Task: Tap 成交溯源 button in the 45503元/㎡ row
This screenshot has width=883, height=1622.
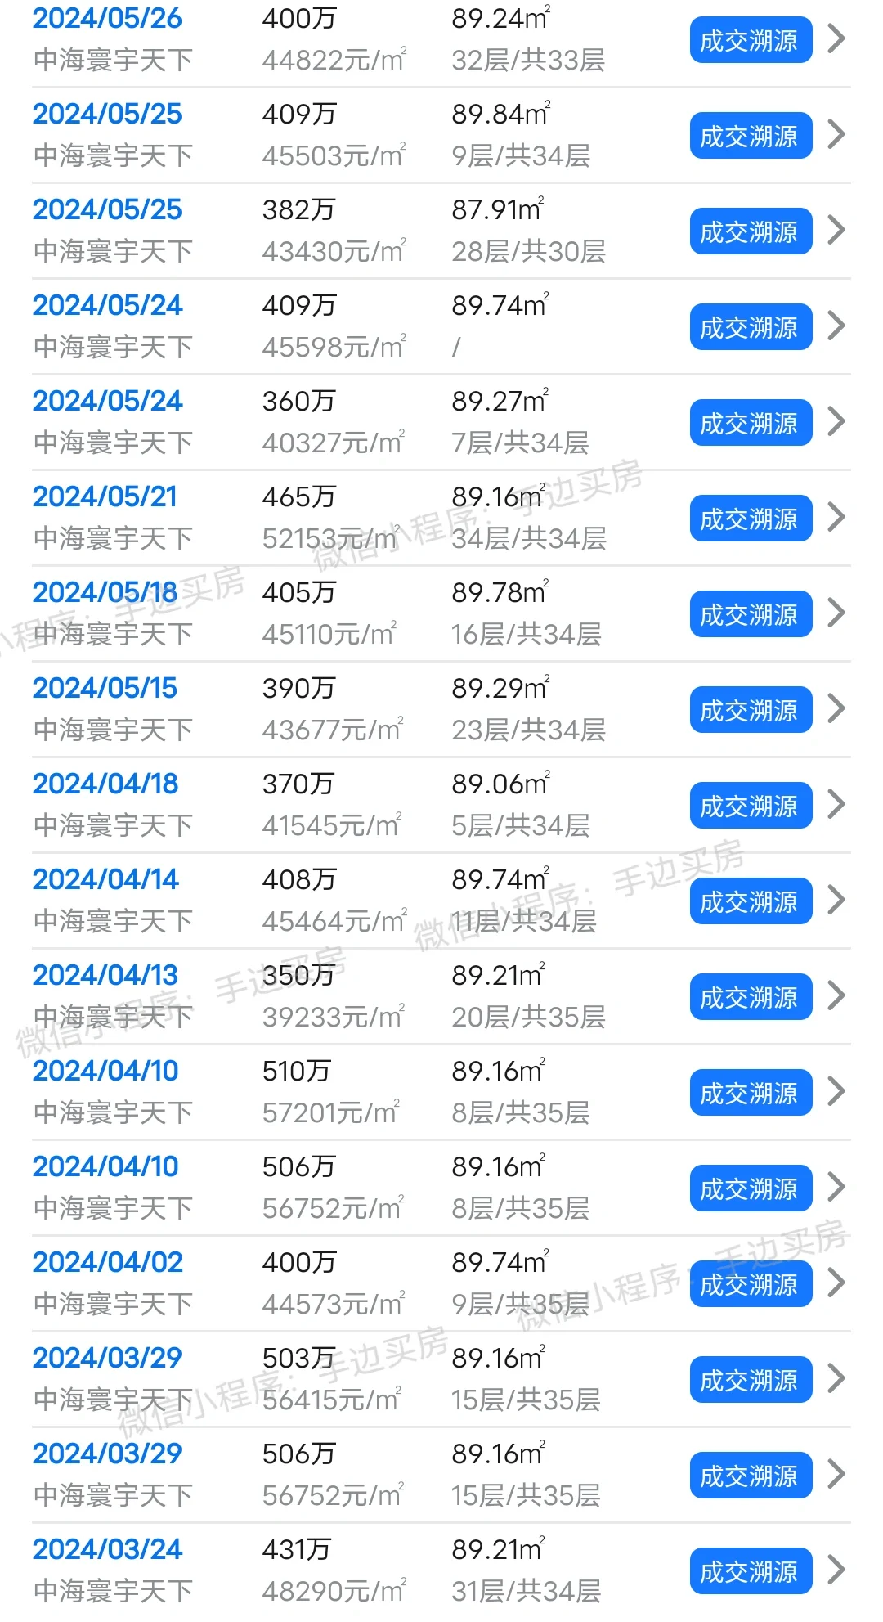Action: pyautogui.click(x=751, y=136)
